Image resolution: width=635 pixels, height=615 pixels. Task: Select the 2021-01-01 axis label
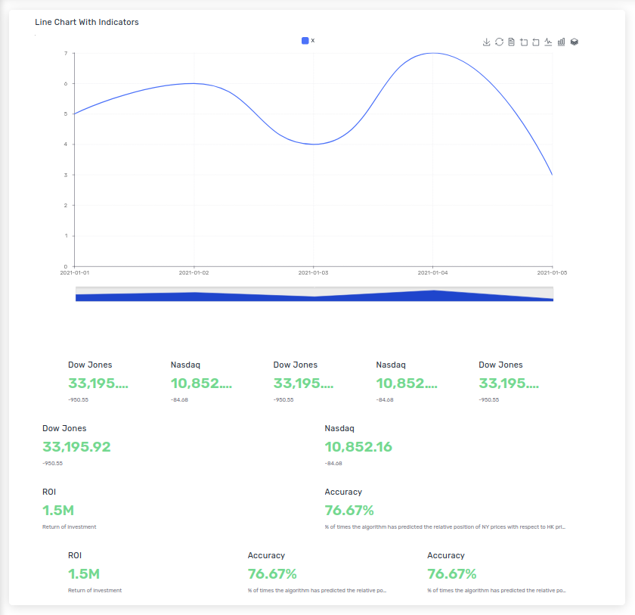pyautogui.click(x=75, y=272)
